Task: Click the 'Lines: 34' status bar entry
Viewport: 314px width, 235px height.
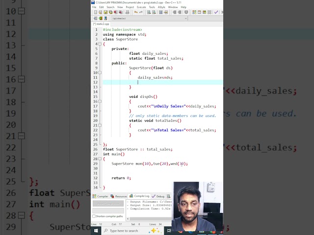Action: (155, 224)
